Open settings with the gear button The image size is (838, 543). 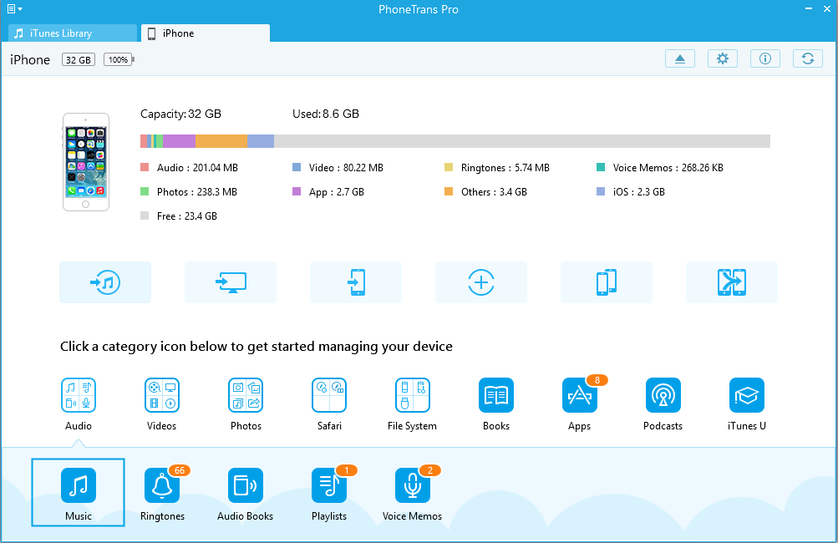pyautogui.click(x=723, y=58)
